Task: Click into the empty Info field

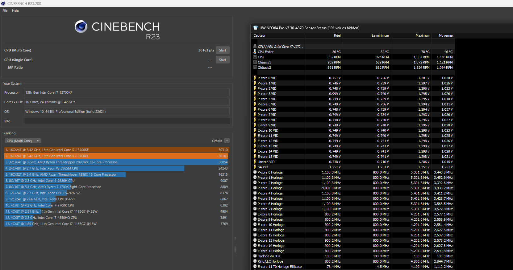Action: tap(127, 121)
